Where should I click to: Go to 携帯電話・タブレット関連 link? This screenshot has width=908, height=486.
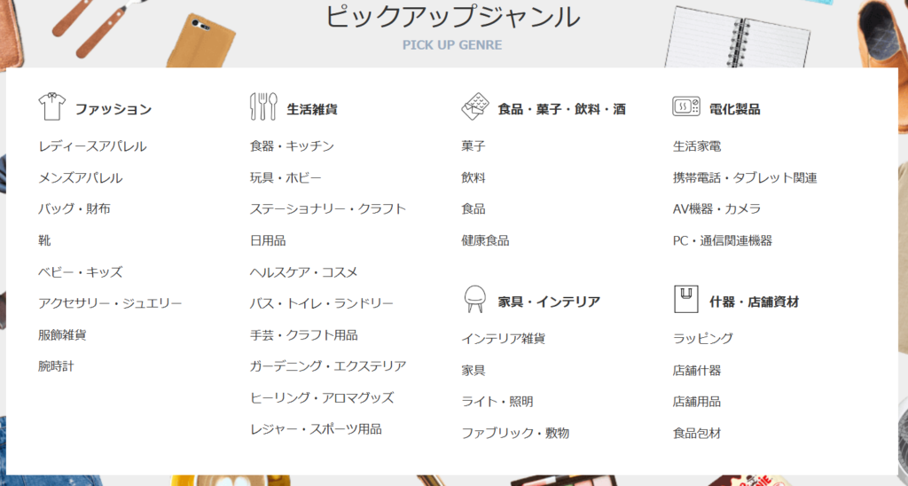click(745, 178)
